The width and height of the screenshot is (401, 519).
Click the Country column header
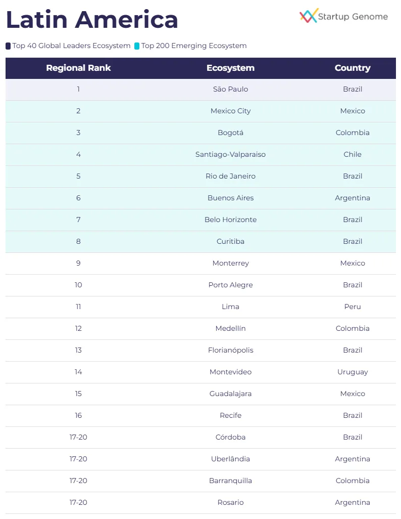(x=353, y=68)
